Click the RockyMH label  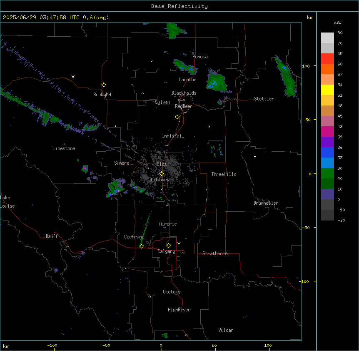click(x=102, y=95)
